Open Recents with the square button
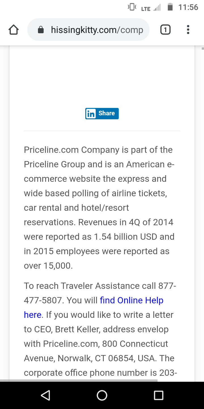This screenshot has height=409, width=204. [158, 395]
